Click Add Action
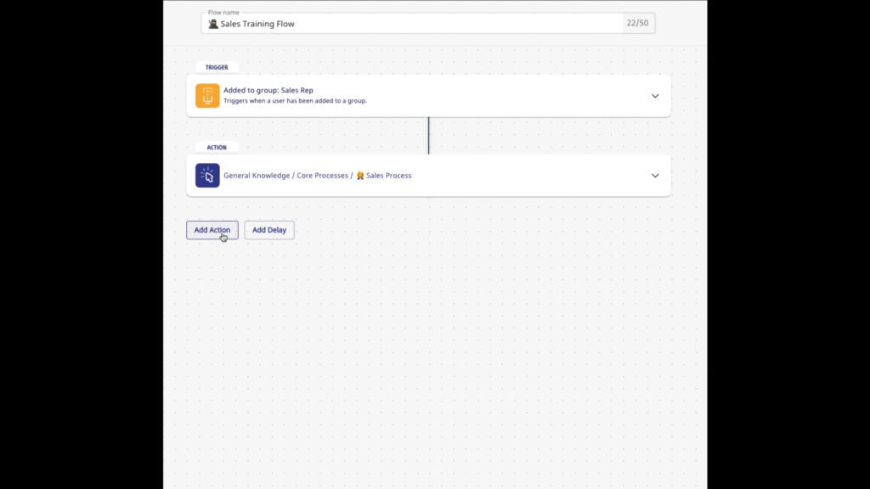The width and height of the screenshot is (870, 489). [212, 229]
